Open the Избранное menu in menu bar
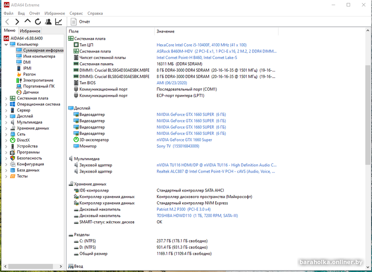The height and width of the screenshot is (272, 372). pos(55,13)
